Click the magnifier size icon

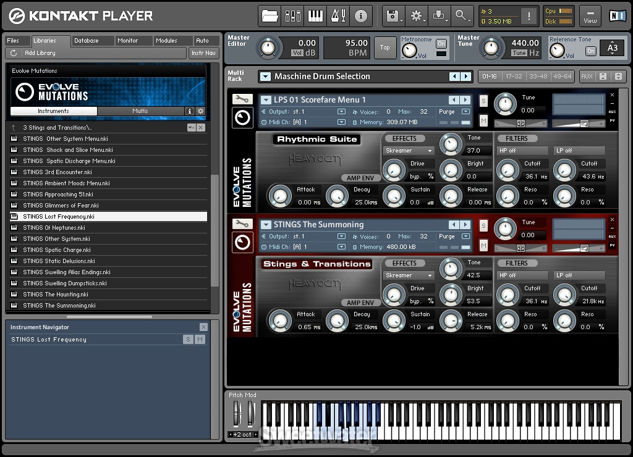pos(462,16)
